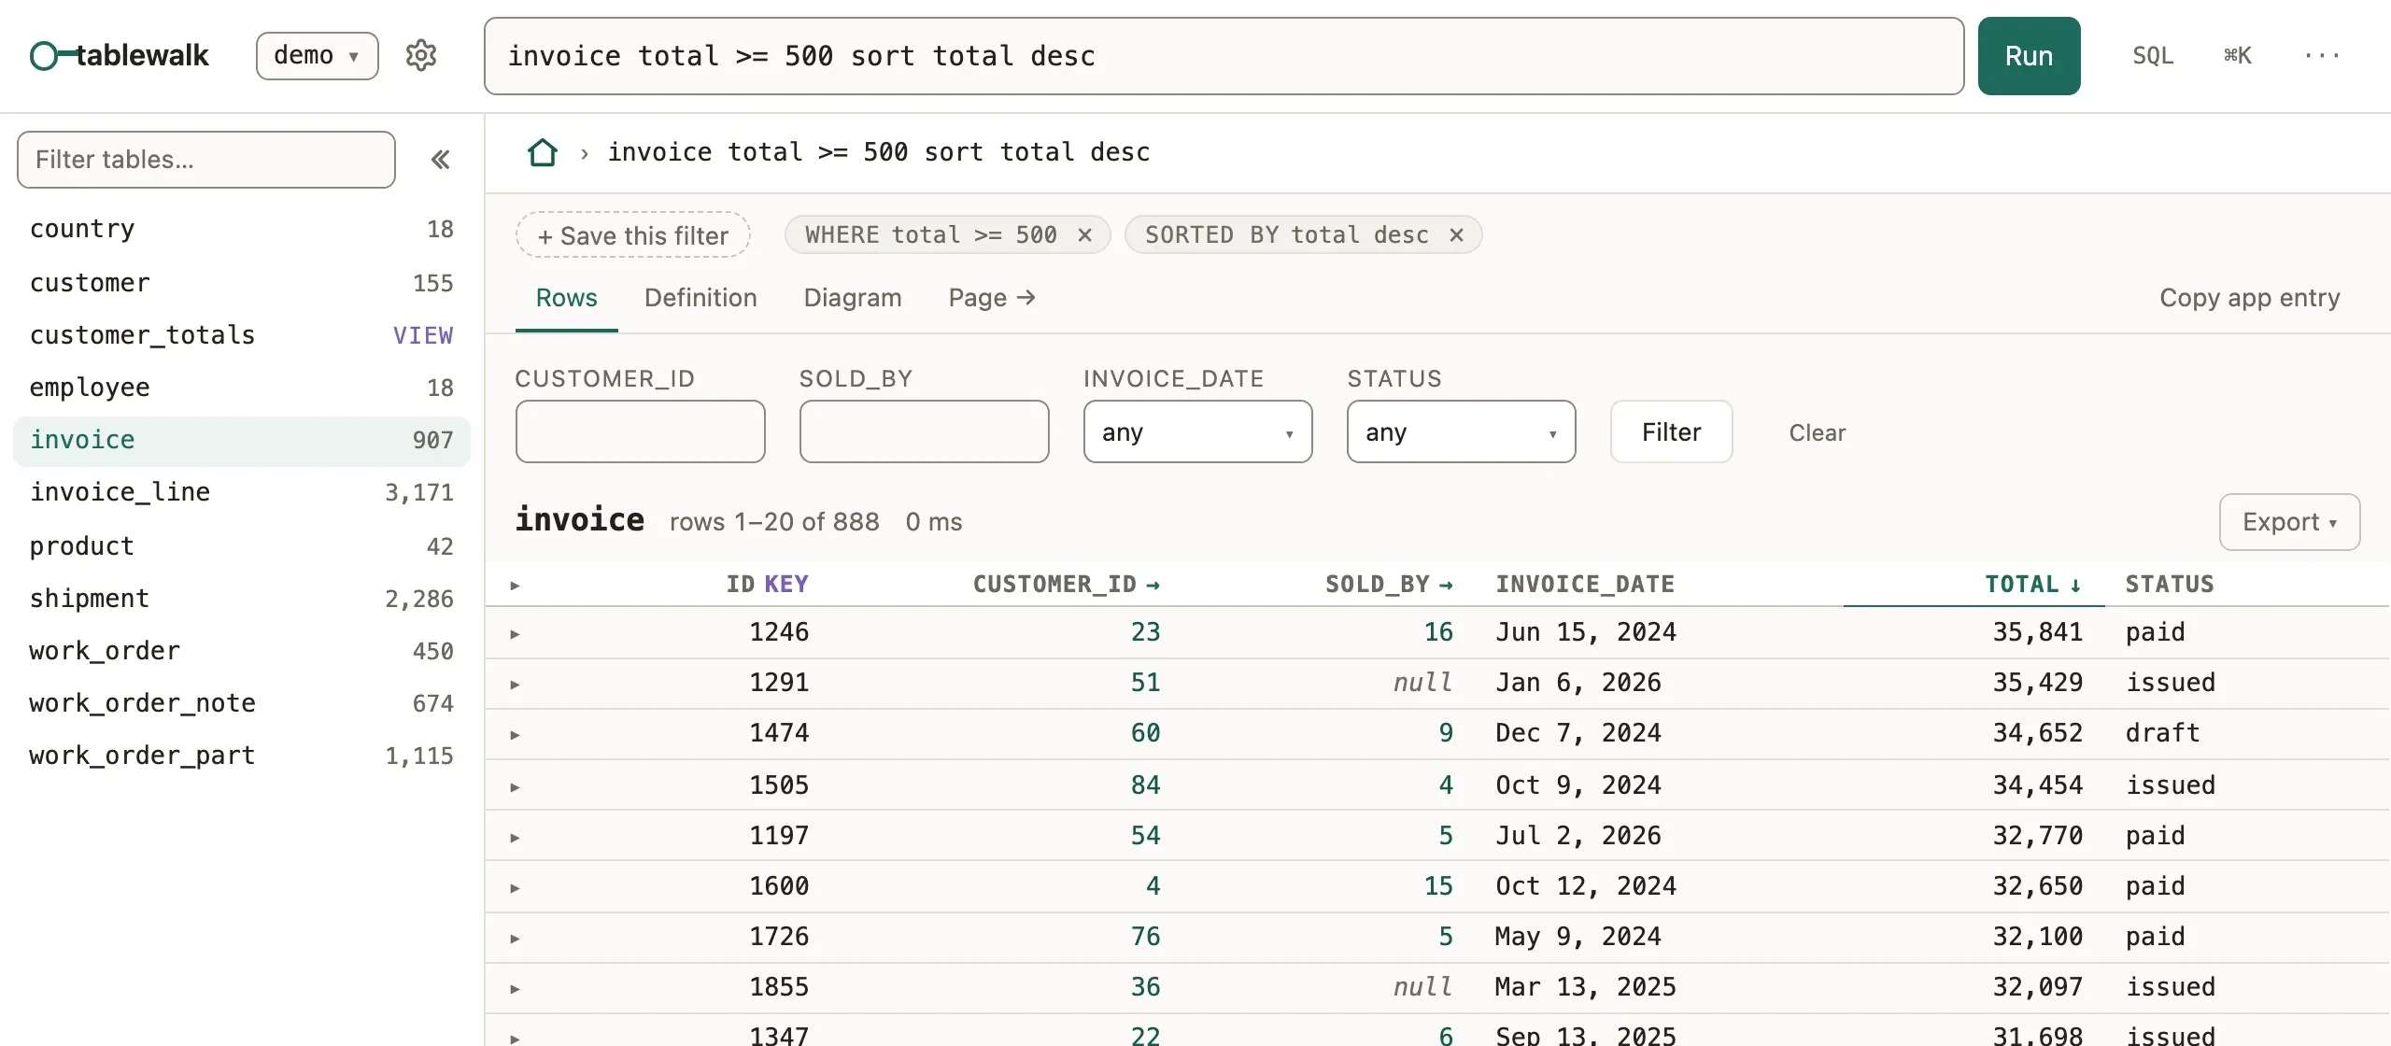Click the SOLD_BY column header
This screenshot has height=1046, width=2391.
1389,585
